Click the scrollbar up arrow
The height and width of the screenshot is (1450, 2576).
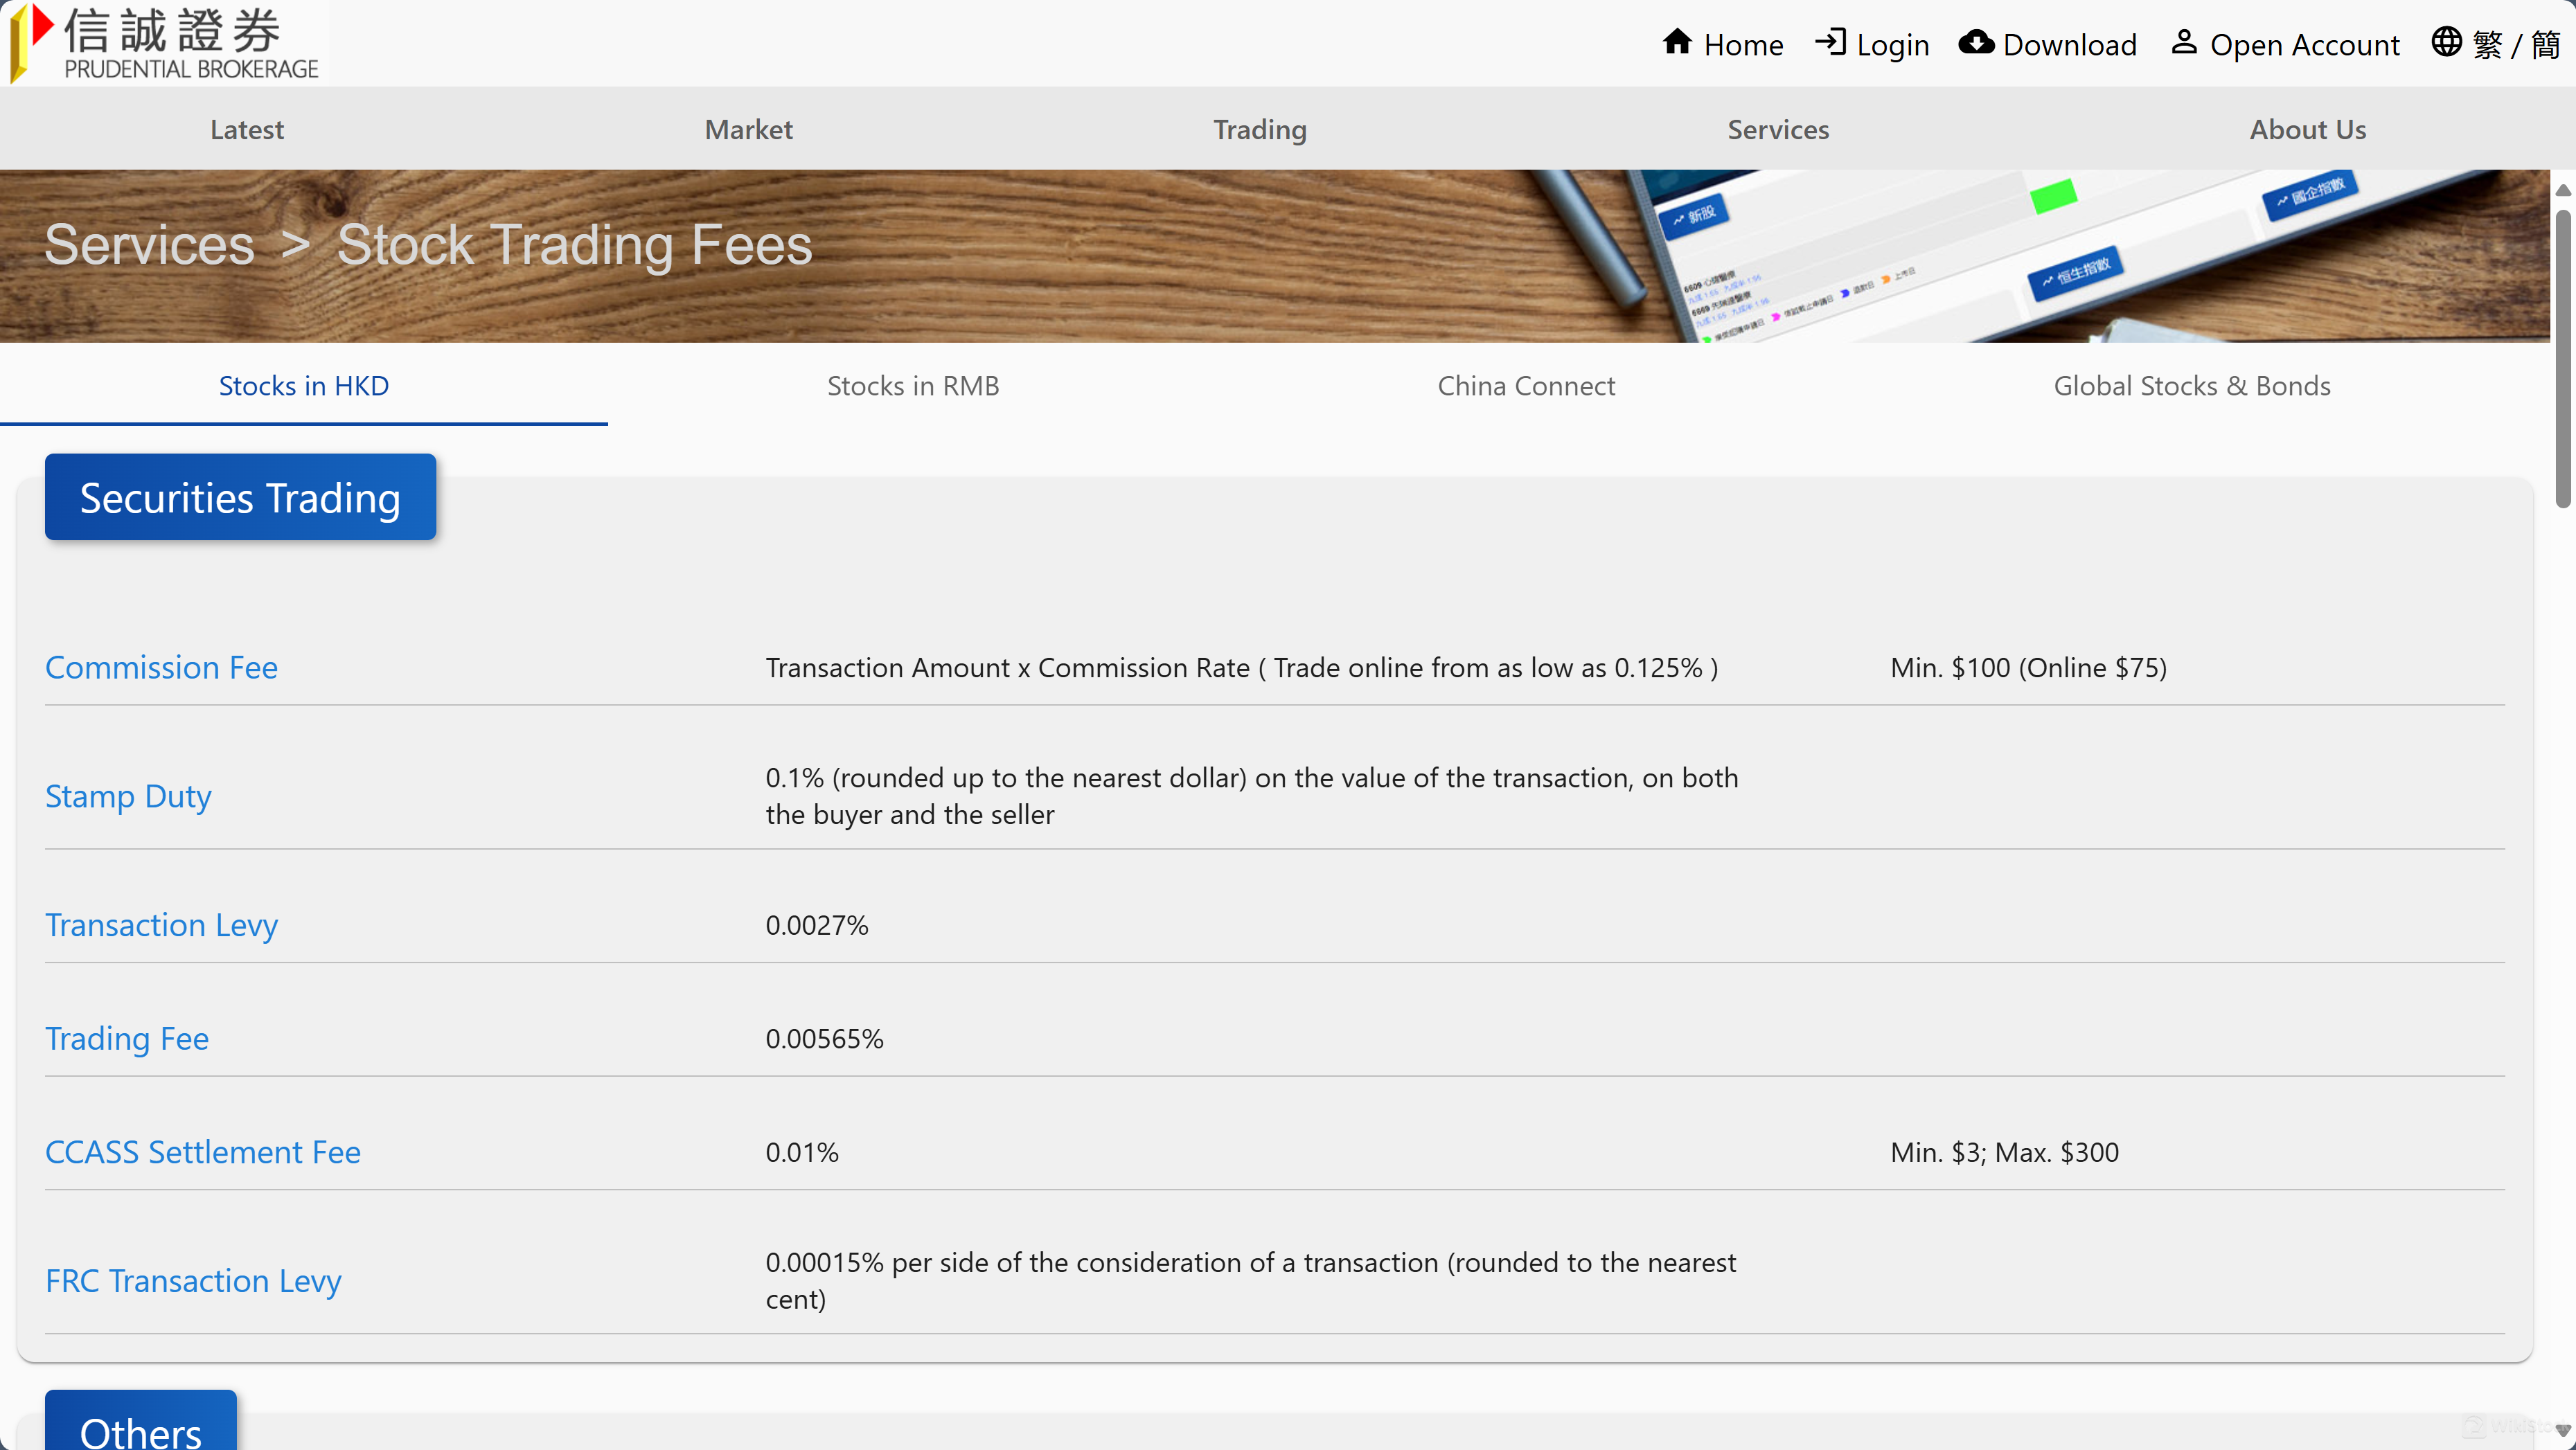point(2563,190)
